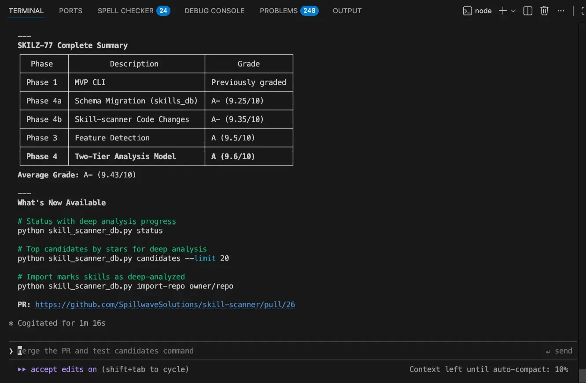Toggle the accept edits on mode
Viewport: 586px width, 383px height.
click(x=63, y=369)
